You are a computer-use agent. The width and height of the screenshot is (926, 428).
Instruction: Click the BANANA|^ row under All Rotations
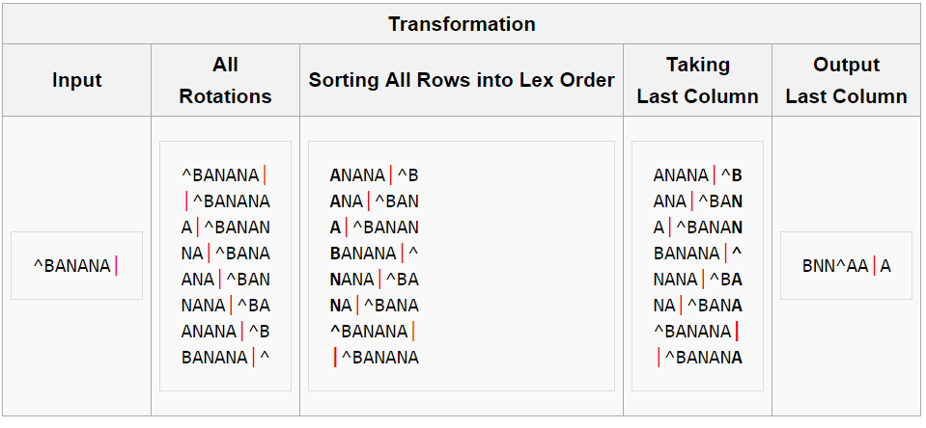(x=225, y=357)
